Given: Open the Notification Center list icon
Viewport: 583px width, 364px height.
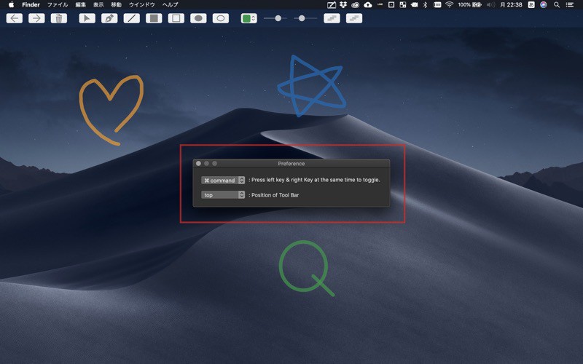Looking at the screenshot, I should [x=570, y=5].
